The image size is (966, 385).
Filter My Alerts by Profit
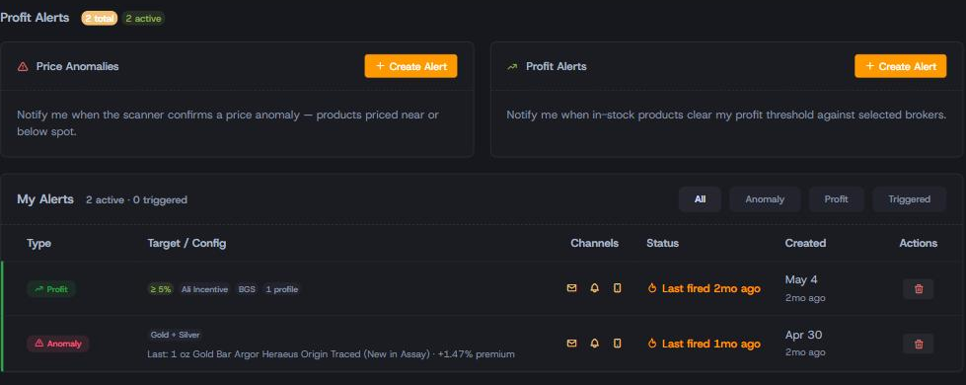[836, 199]
